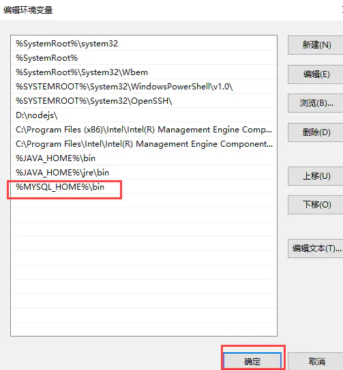Screen dimensions: 343x370
Task: Select the %SystemRoot%\system32 entry
Action: 144,44
